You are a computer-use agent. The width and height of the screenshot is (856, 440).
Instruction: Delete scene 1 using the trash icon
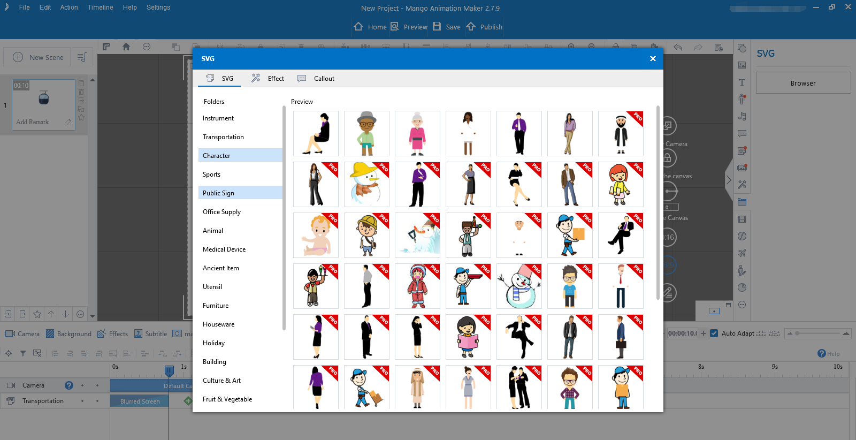[x=81, y=92]
